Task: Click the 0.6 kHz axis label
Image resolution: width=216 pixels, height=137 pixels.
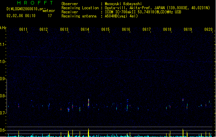Action: pyautogui.click(x=3, y=130)
